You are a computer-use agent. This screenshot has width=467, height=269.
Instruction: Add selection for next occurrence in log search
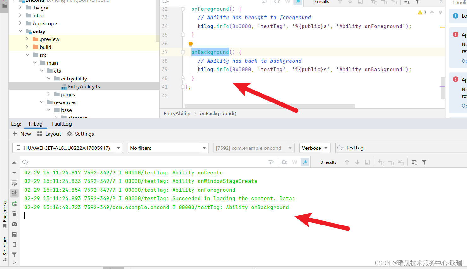(x=381, y=162)
